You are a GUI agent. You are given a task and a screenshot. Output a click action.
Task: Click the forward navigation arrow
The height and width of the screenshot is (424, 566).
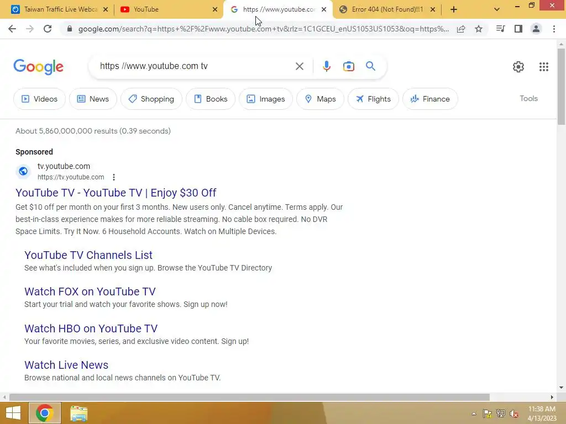point(30,29)
